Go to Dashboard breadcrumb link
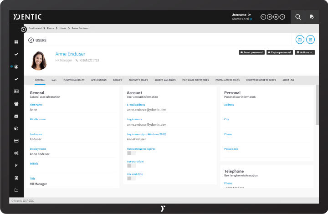This screenshot has height=214, width=328. pos(35,28)
